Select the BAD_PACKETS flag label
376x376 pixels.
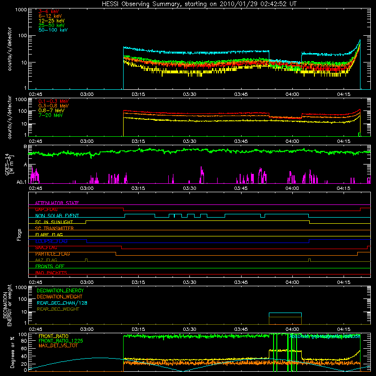[51, 273]
